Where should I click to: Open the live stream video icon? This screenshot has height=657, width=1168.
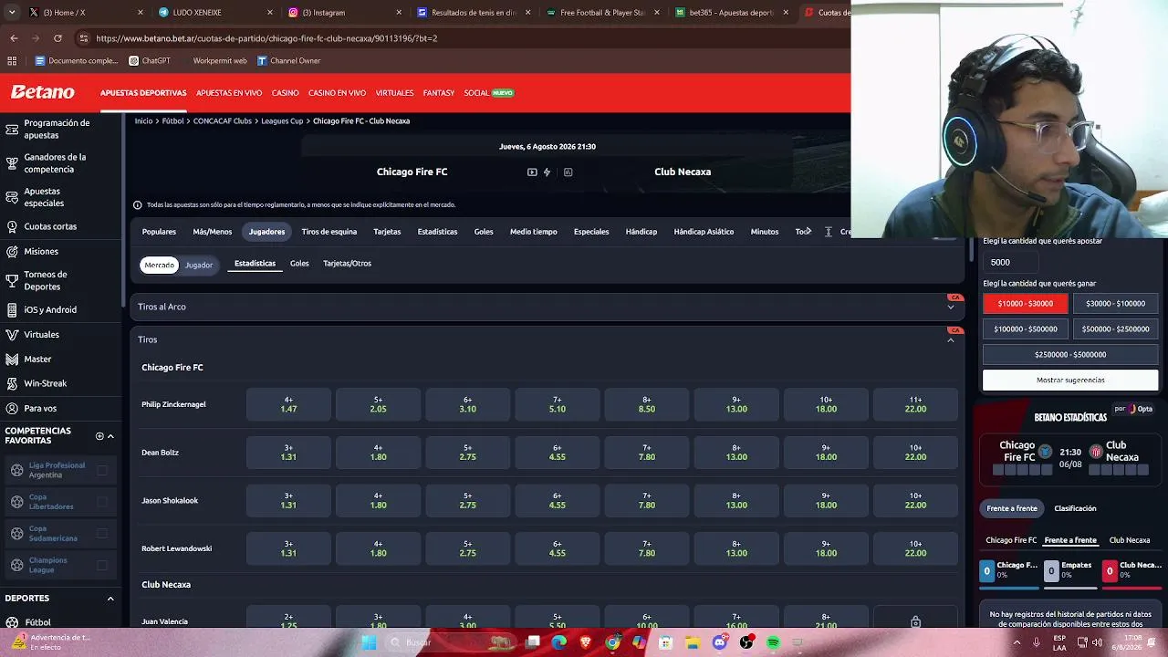click(532, 172)
